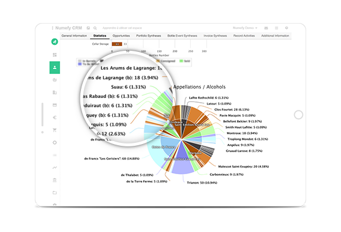
Task: Click the 'Pavie Macquin: 5 (1.09%)' label
Action: (x=238, y=115)
